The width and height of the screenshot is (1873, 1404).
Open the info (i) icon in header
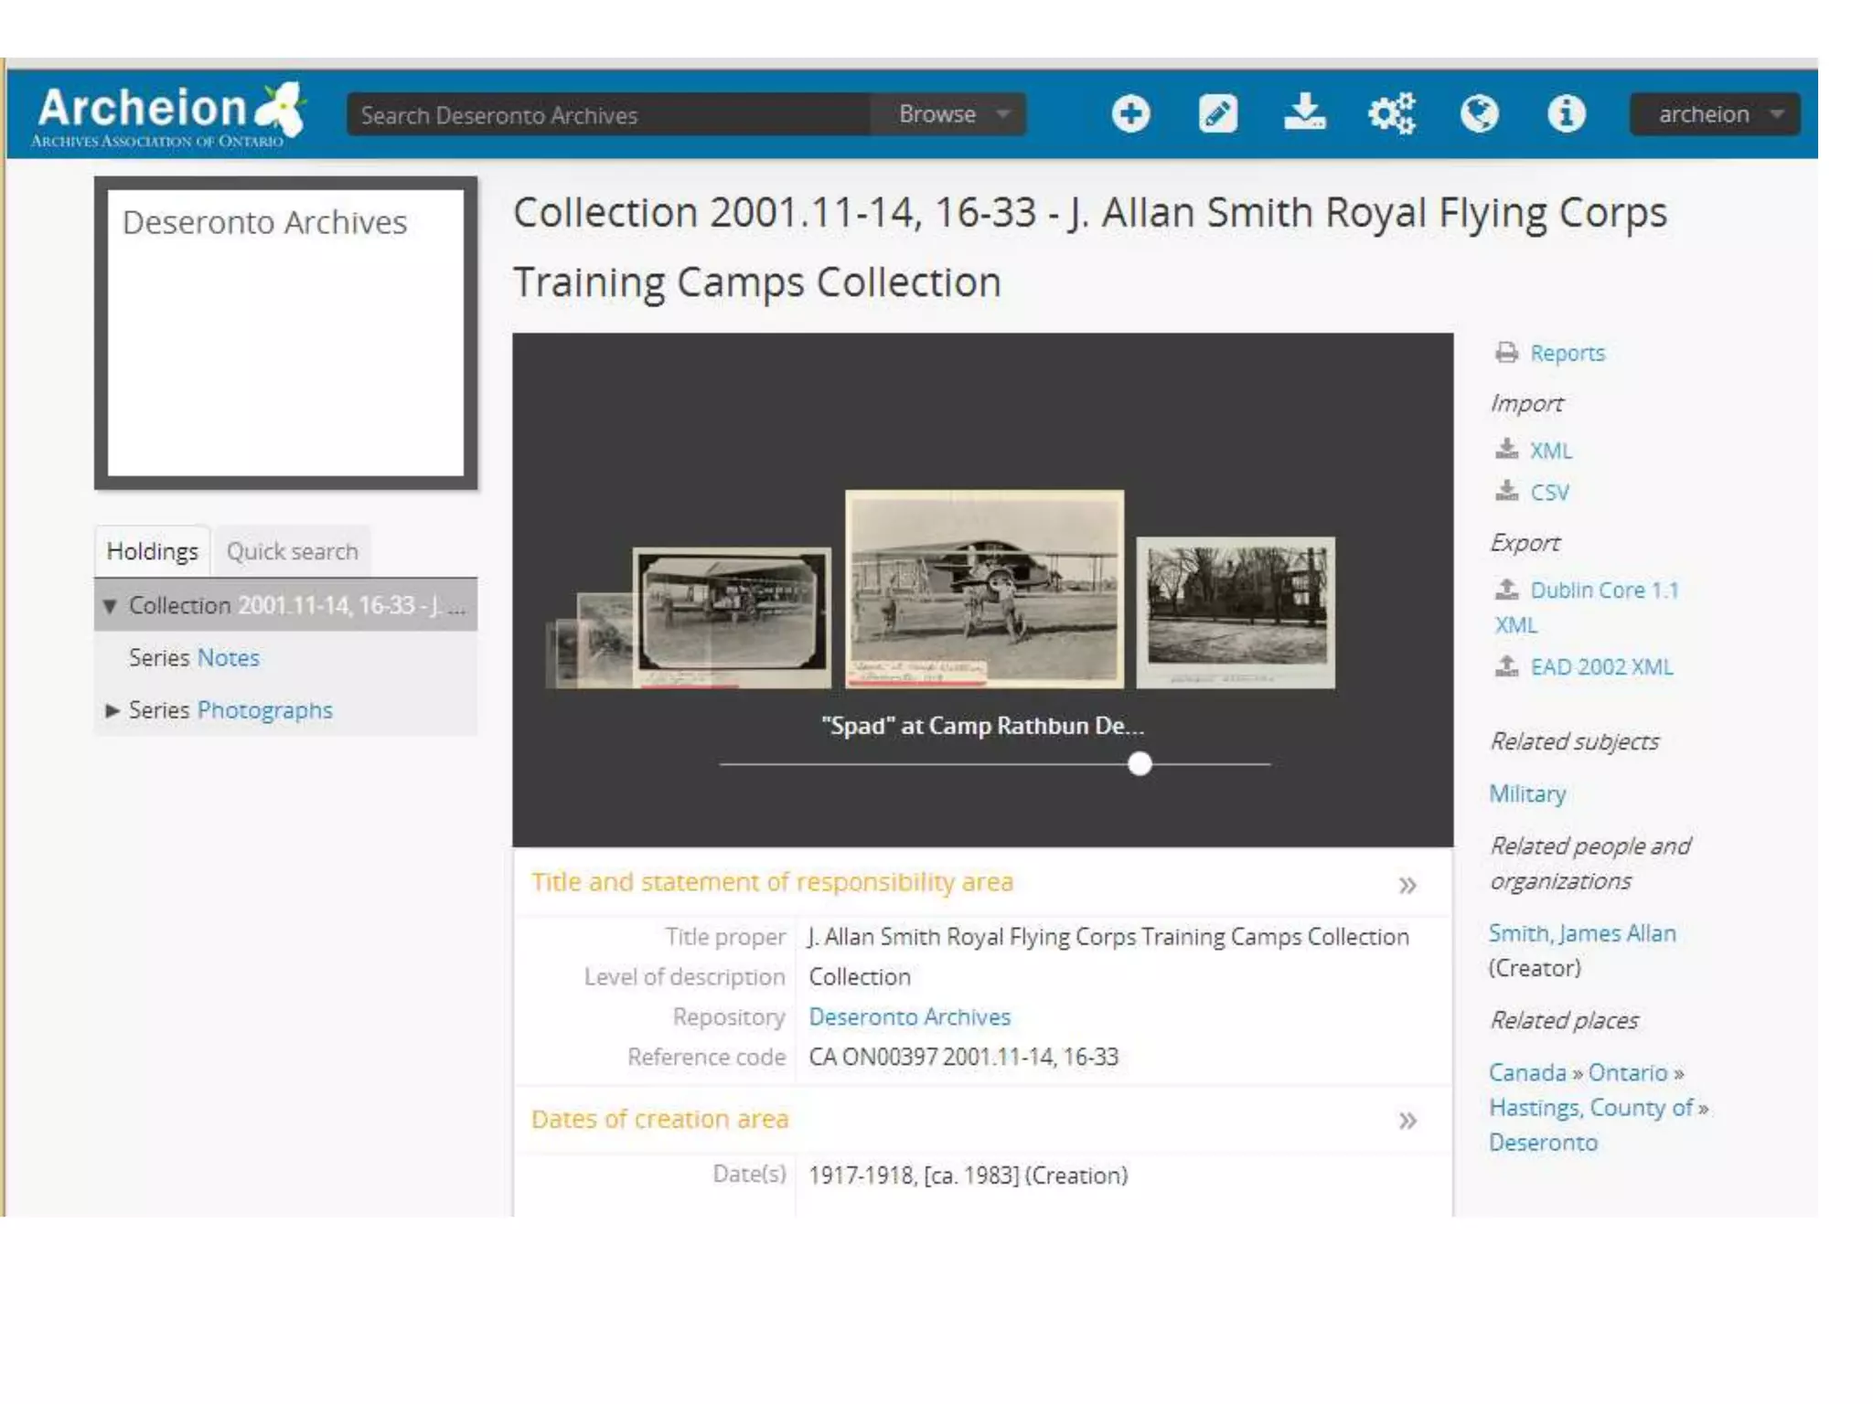pyautogui.click(x=1566, y=114)
